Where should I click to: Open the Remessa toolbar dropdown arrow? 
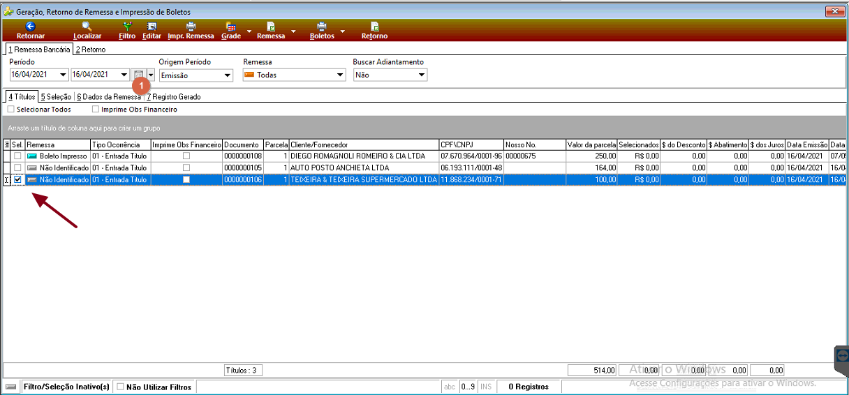coord(293,31)
